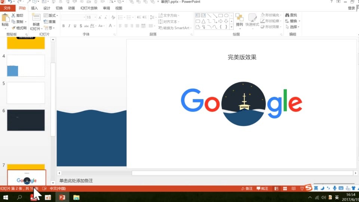The height and width of the screenshot is (202, 359).
Task: Increase font size with the large A icon
Action: coord(100,18)
